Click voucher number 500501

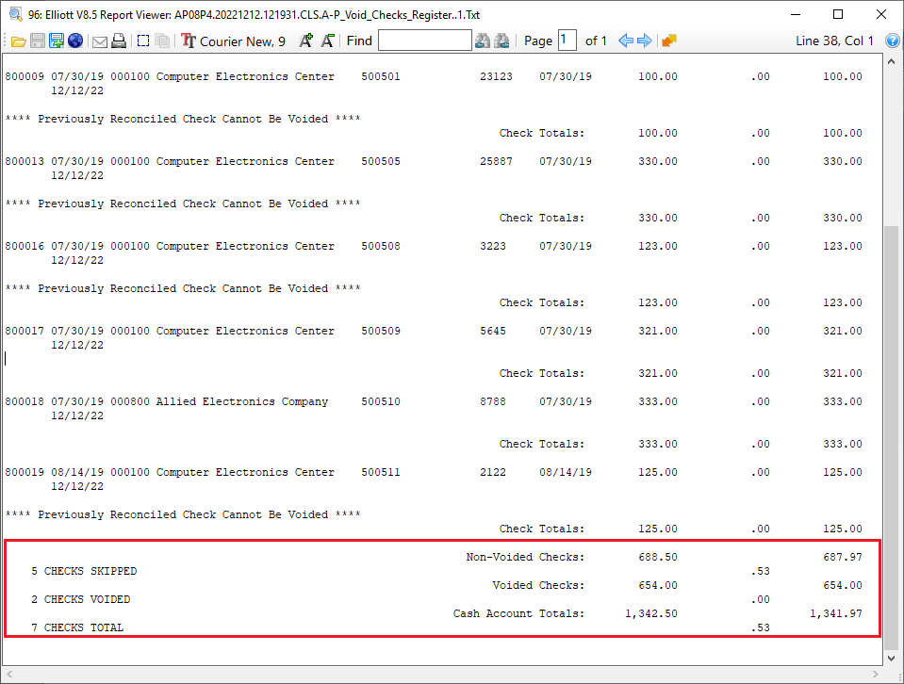point(381,76)
